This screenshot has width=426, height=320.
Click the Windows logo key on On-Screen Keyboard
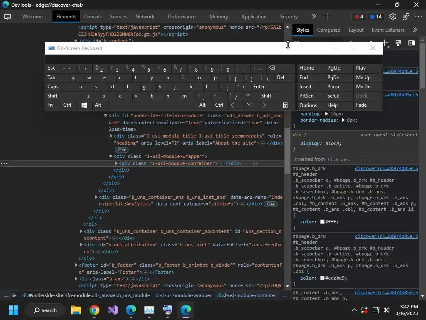click(x=84, y=105)
